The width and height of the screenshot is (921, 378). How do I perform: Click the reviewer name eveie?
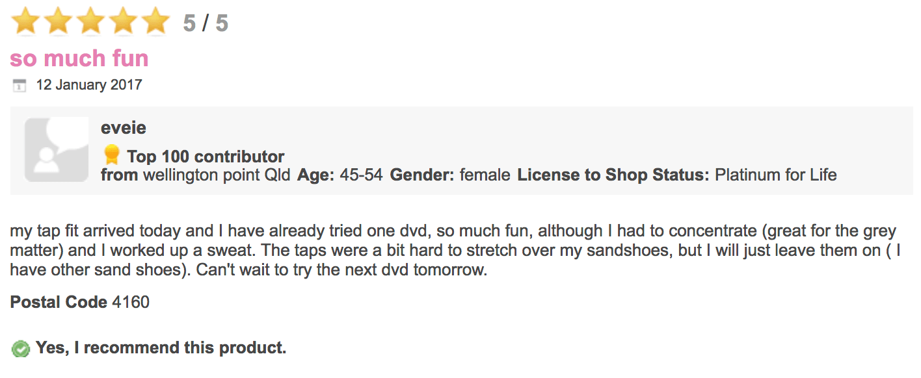coord(124,128)
